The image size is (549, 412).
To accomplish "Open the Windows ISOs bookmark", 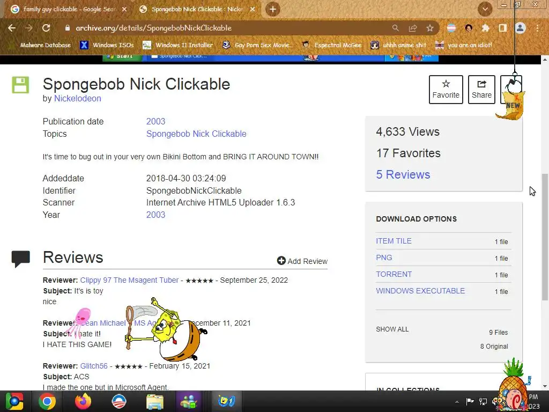I will click(x=107, y=45).
